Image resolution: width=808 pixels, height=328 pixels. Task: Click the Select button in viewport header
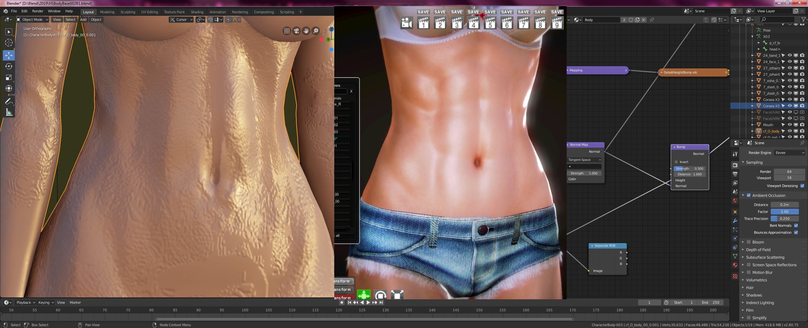point(70,20)
